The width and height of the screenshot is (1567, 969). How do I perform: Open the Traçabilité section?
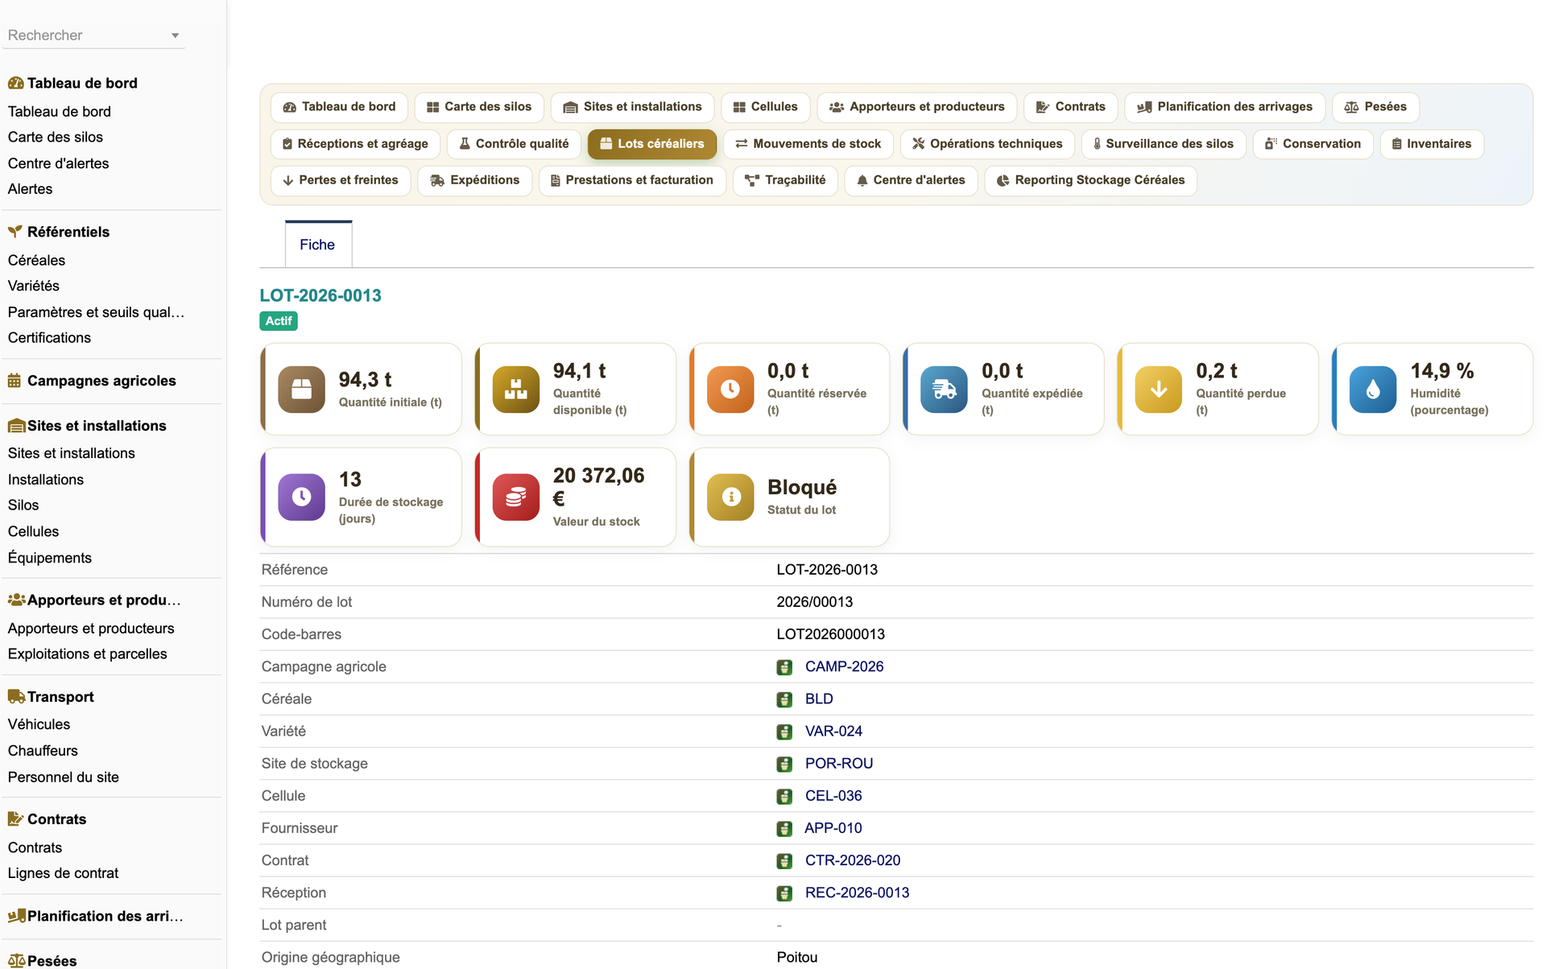click(x=785, y=180)
